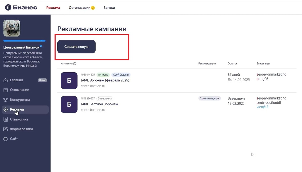Click the Форма заявки pencil icon
Viewport: 302px width, 172px height.
6,129
